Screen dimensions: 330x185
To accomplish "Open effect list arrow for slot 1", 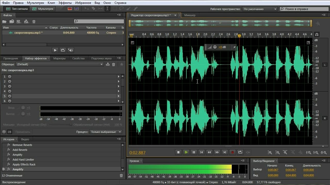I will click(119, 77).
